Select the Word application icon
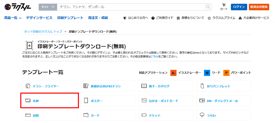 point(207,73)
